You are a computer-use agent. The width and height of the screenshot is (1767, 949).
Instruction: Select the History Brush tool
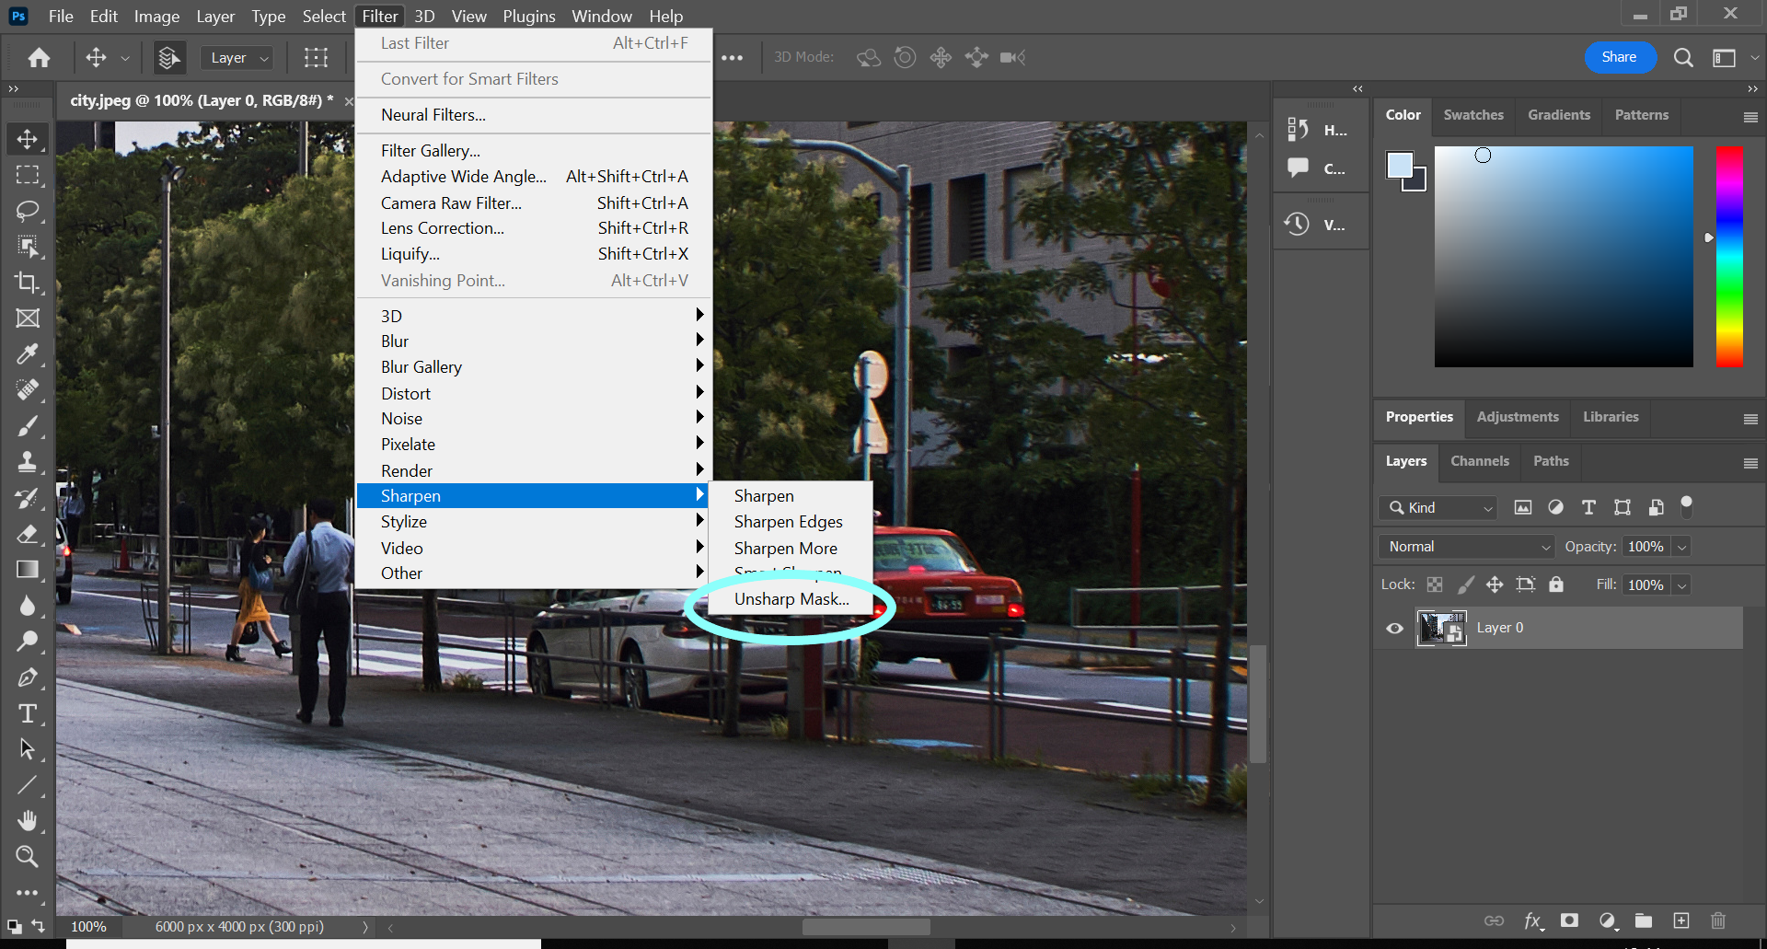coord(28,498)
